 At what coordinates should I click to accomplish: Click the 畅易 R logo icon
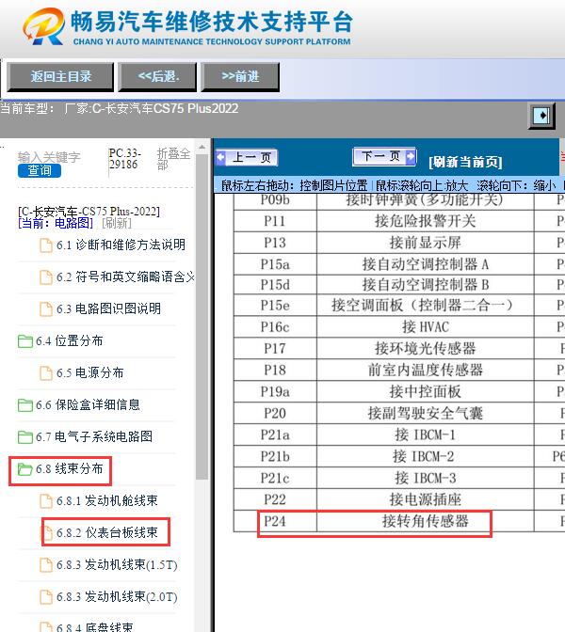[x=43, y=26]
